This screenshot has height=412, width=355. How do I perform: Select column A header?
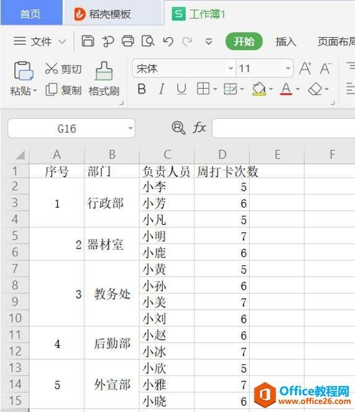[x=57, y=154]
